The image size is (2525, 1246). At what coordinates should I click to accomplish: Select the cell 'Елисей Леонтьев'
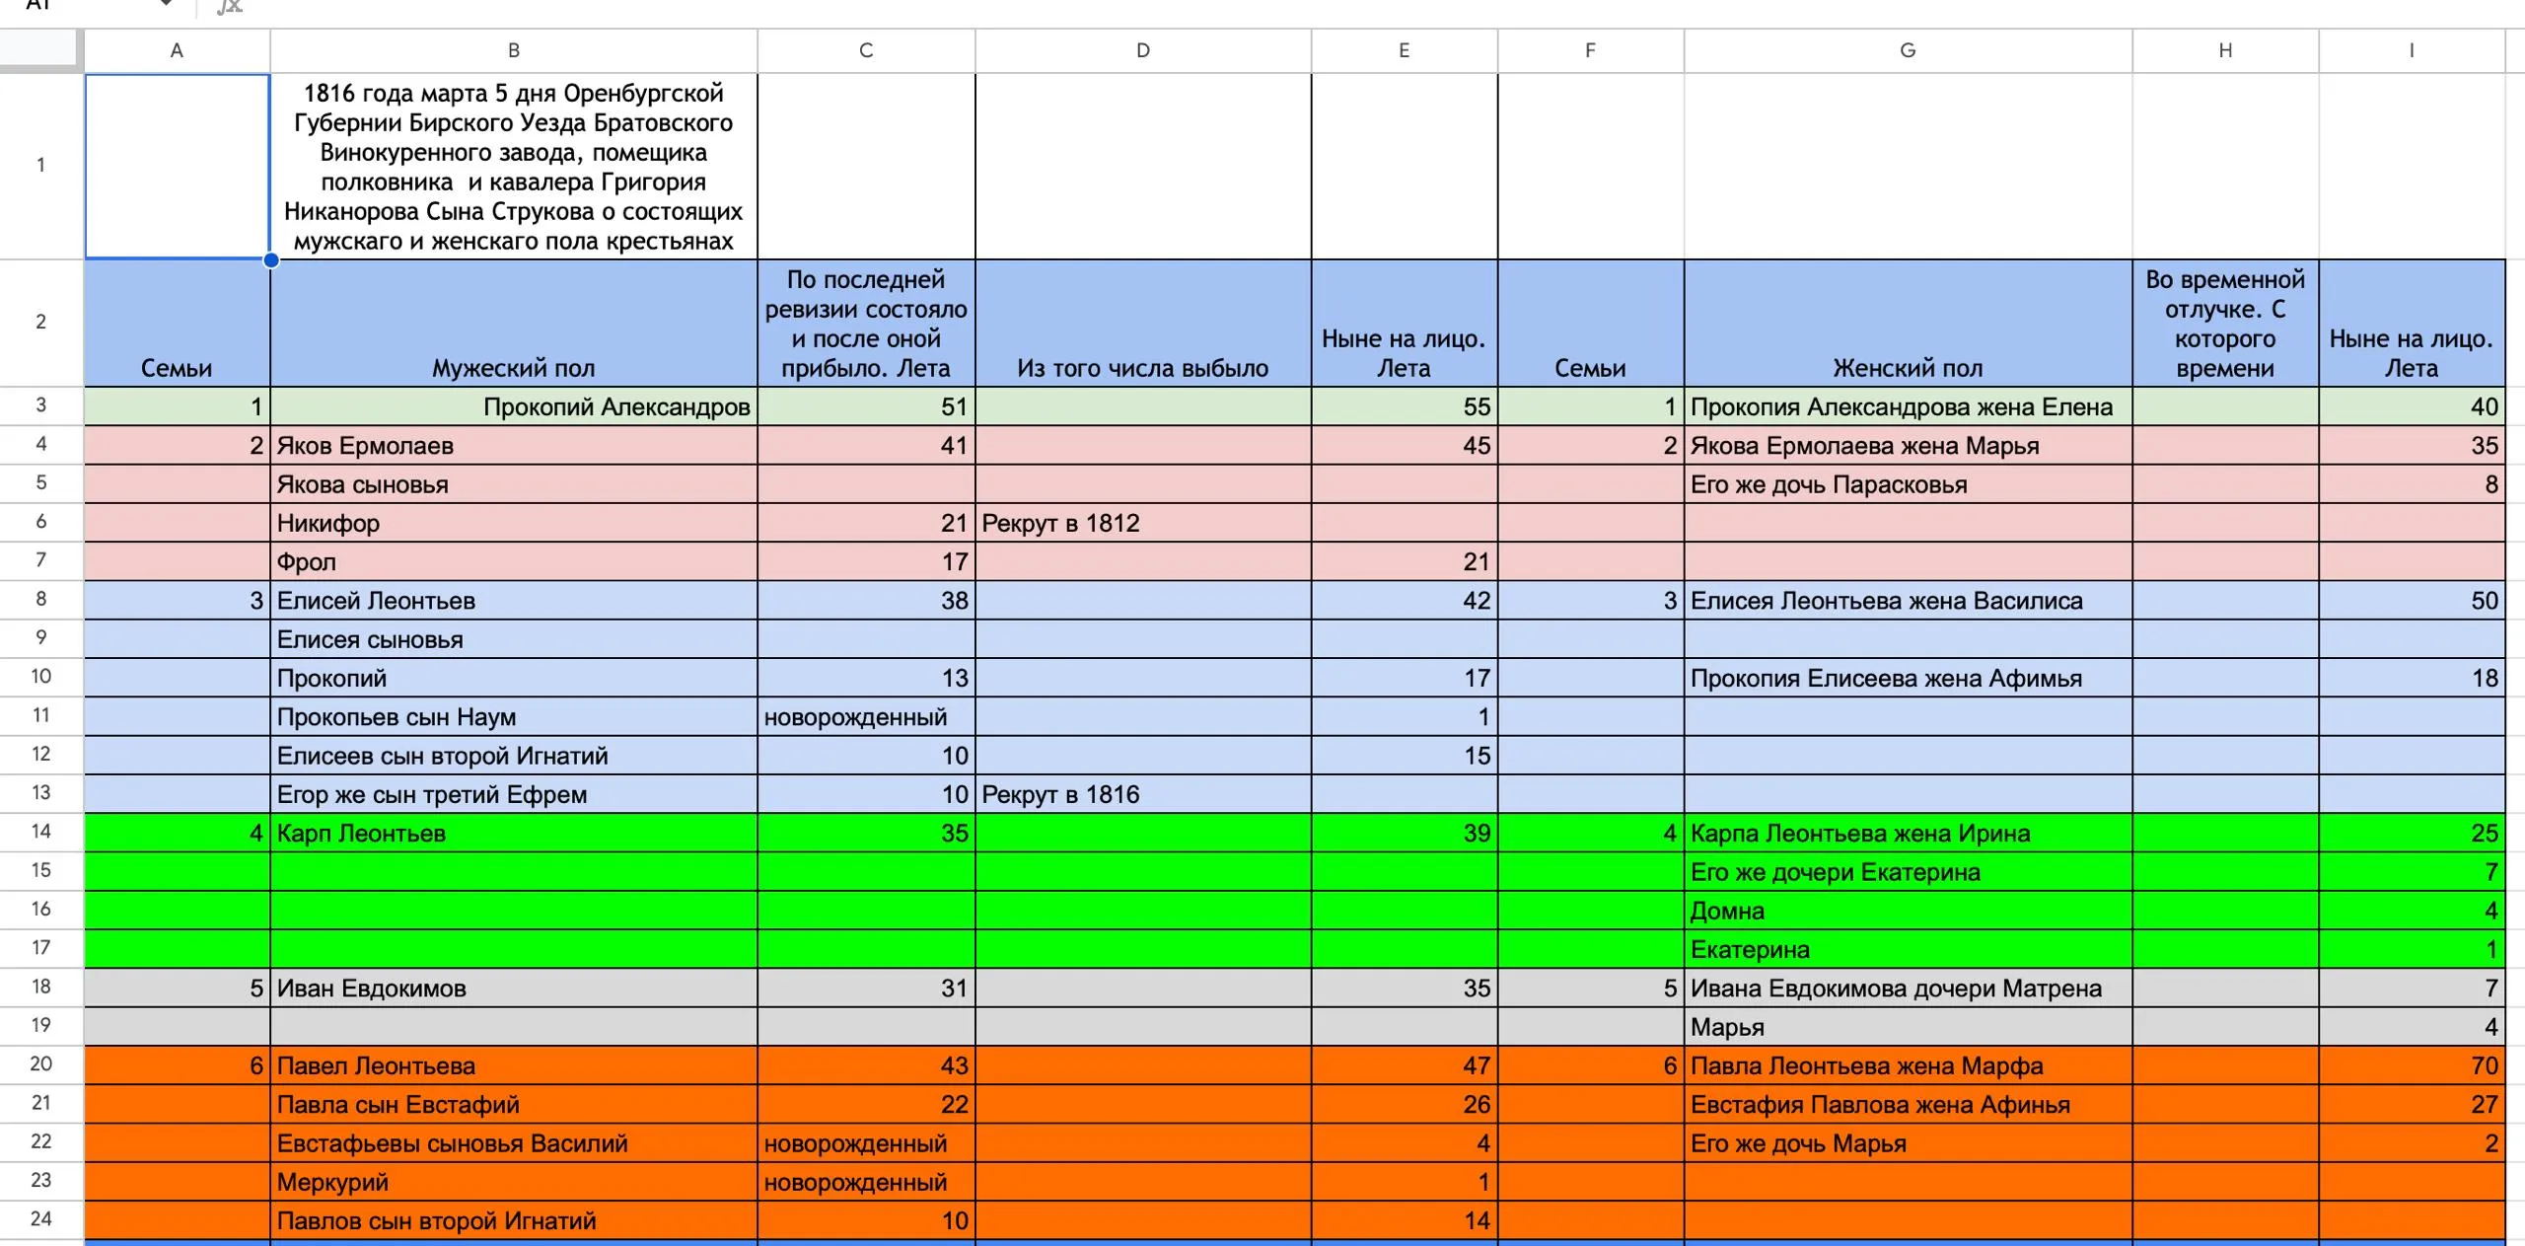click(514, 600)
